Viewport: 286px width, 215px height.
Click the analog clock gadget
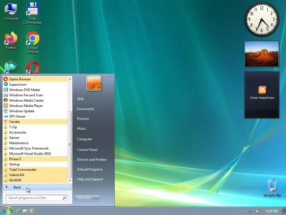pyautogui.click(x=261, y=19)
